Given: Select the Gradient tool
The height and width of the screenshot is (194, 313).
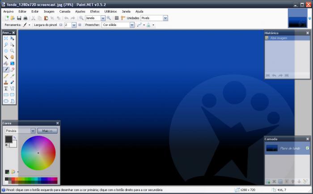Looking at the screenshot, I should 13,63.
